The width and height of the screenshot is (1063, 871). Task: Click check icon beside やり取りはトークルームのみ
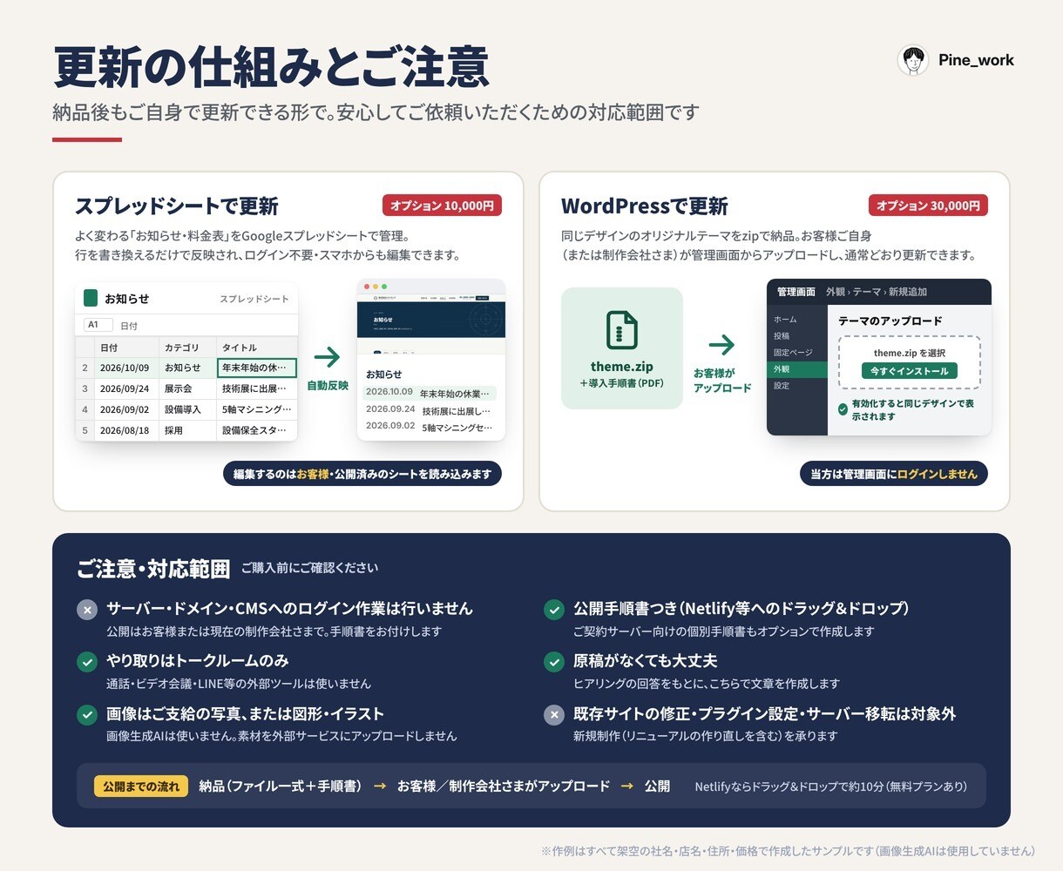click(x=87, y=662)
